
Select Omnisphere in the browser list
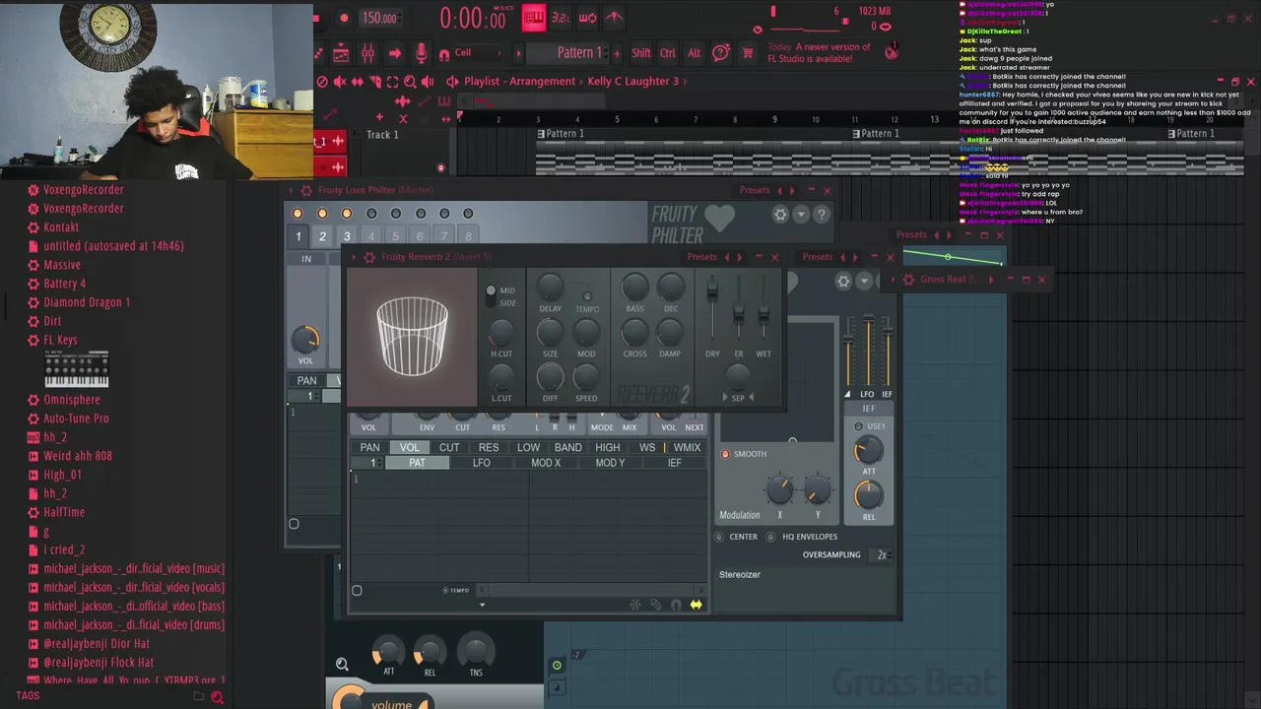click(72, 400)
